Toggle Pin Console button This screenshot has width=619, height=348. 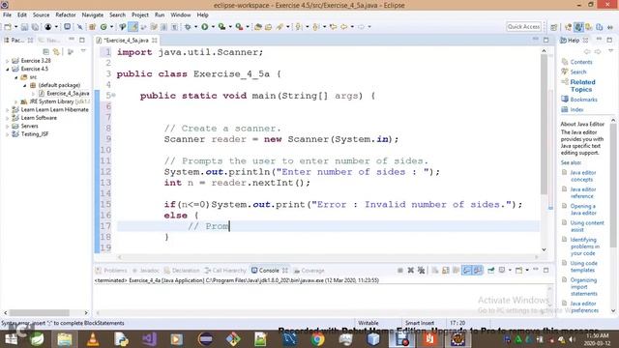pyautogui.click(x=490, y=271)
